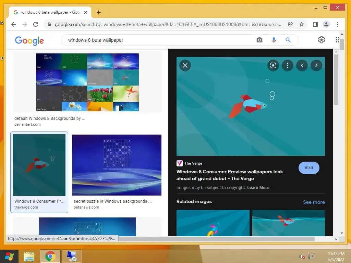Click the page vertical scrollbar down arrow
351x263 pixels.
pyautogui.click(x=342, y=233)
